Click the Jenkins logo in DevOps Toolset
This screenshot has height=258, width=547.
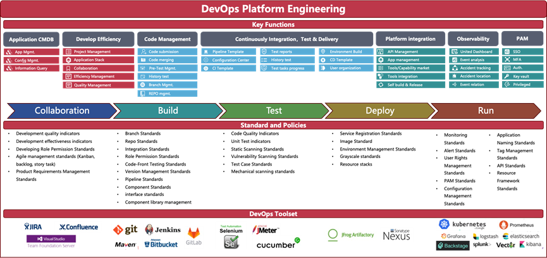point(164,230)
